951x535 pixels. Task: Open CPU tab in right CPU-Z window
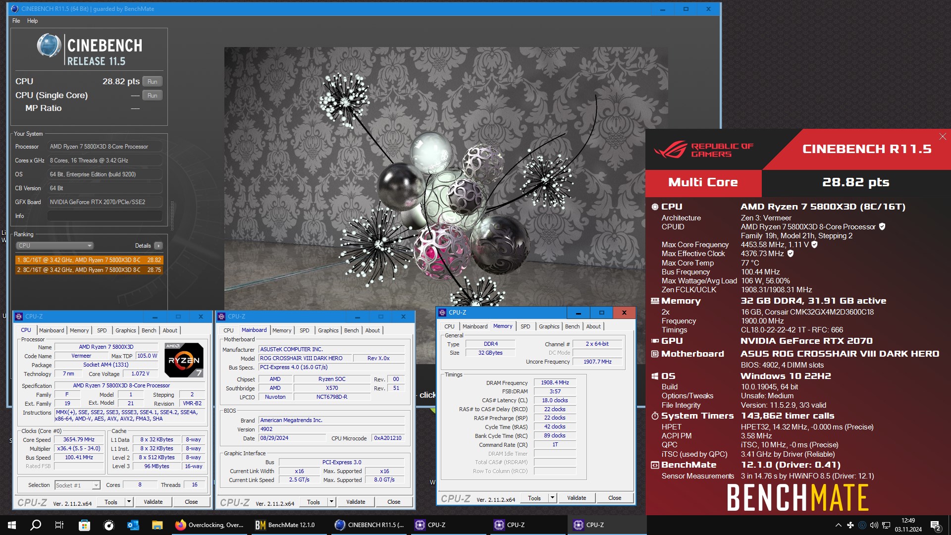click(x=449, y=326)
